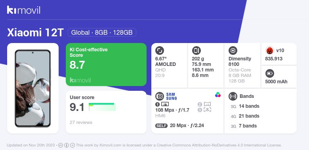The height and width of the screenshot is (150, 309).
Task: Click the red AnTuTu benchmark icon
Action: [269, 51]
